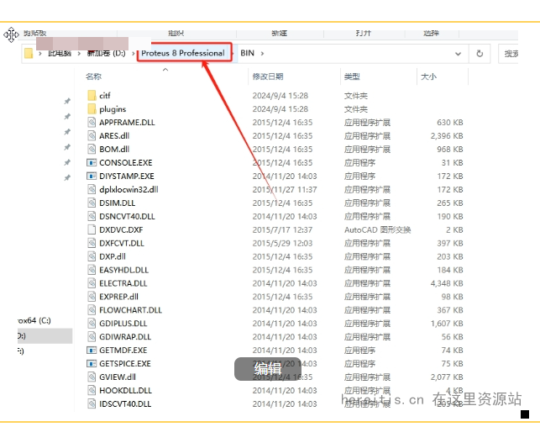Click the citf folder icon
This screenshot has width=540, height=427.
point(92,96)
